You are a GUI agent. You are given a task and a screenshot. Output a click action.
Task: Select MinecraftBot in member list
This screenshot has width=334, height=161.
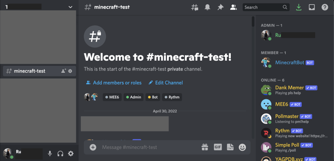296,63
